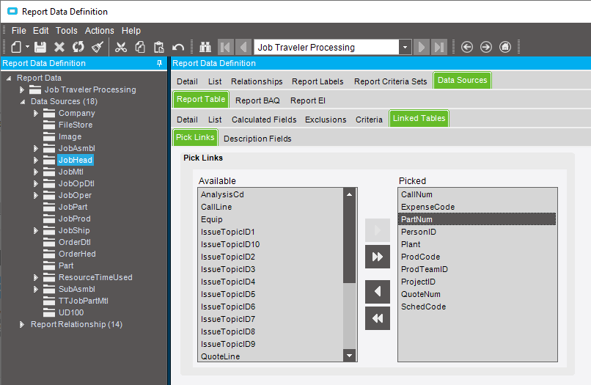Image resolution: width=591 pixels, height=385 pixels.
Task: Switch to the Calculated Fields tab
Action: click(264, 120)
